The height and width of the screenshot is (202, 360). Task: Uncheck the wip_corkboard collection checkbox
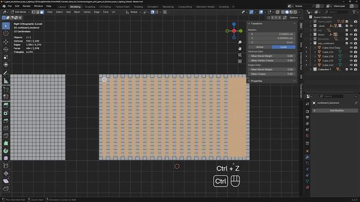click(x=346, y=43)
